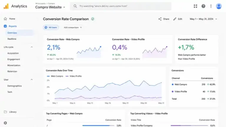Click the Library folder icon
The height and width of the screenshot is (127, 226).
click(5, 112)
